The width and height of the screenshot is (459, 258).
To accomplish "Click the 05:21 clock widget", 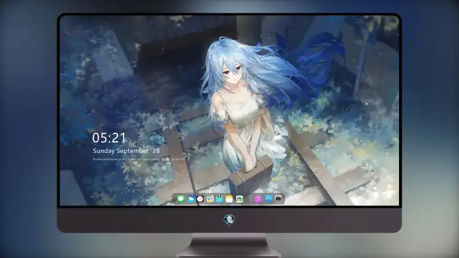I will tap(109, 138).
